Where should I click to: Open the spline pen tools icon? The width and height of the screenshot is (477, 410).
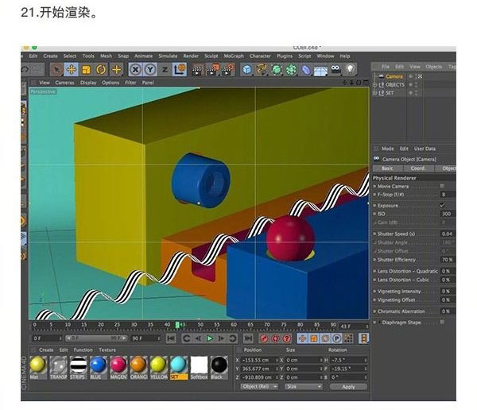click(262, 70)
